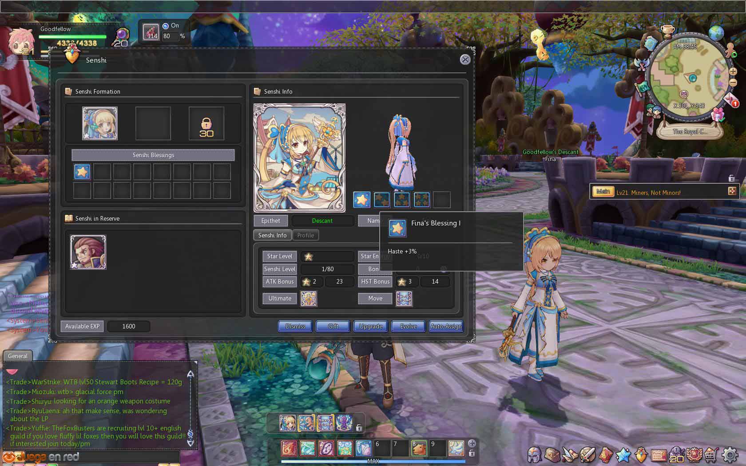Click the Upgrade button

click(371, 326)
